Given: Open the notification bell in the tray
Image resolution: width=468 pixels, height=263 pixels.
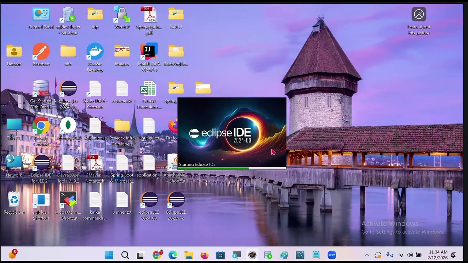Looking at the screenshot, I should [x=454, y=255].
